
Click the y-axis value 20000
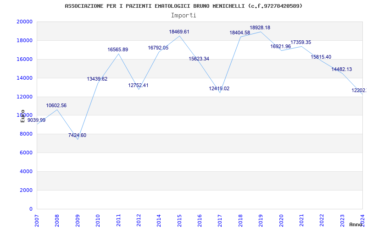pos(24,22)
